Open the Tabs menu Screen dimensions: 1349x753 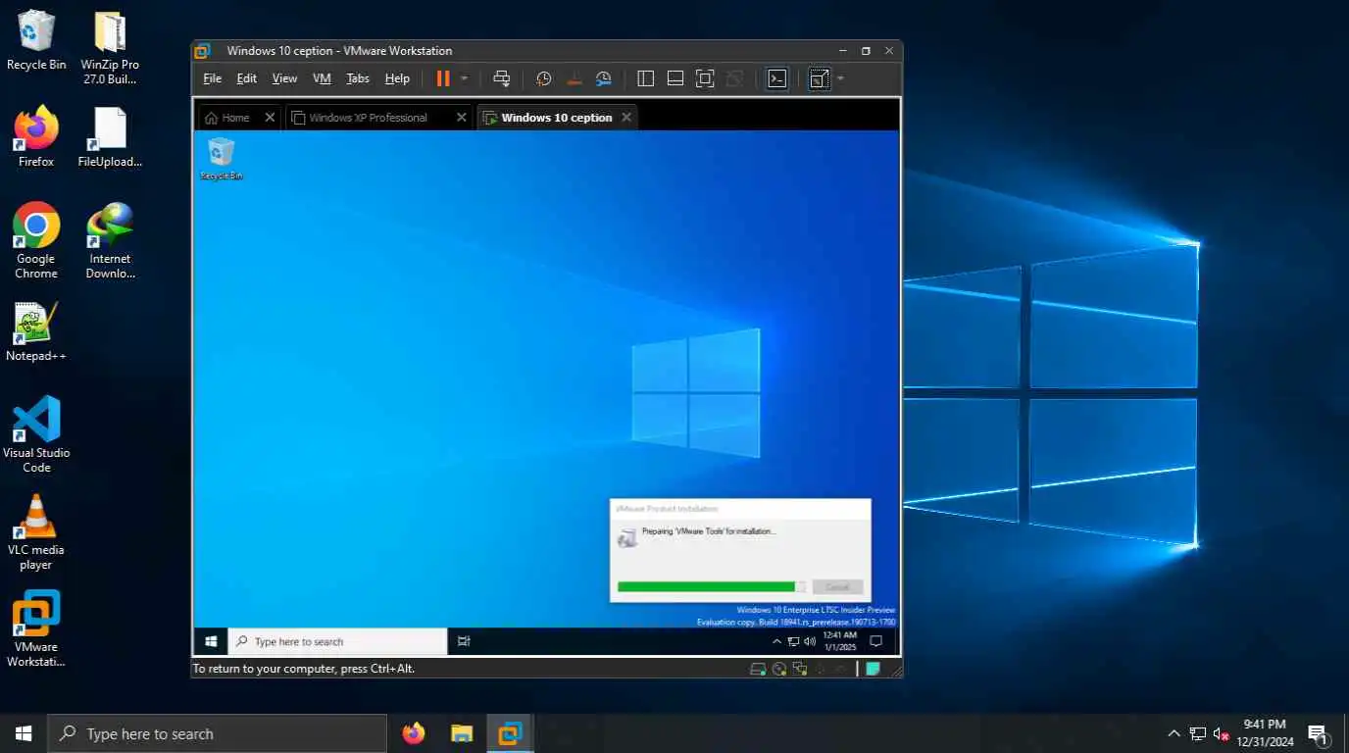coord(358,78)
